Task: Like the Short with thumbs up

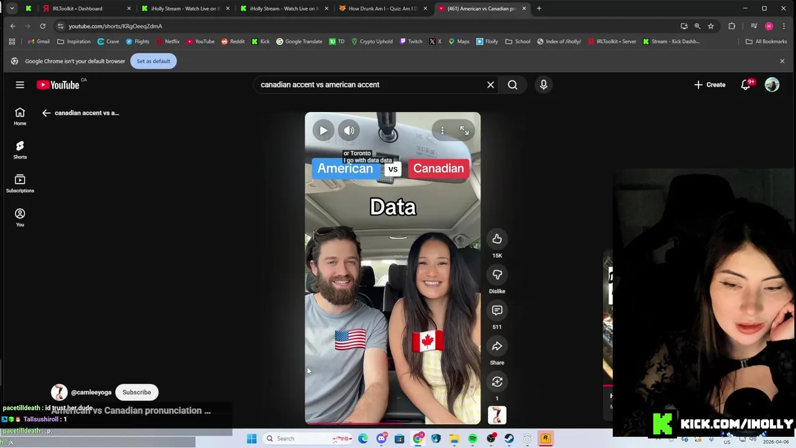Action: (497, 239)
